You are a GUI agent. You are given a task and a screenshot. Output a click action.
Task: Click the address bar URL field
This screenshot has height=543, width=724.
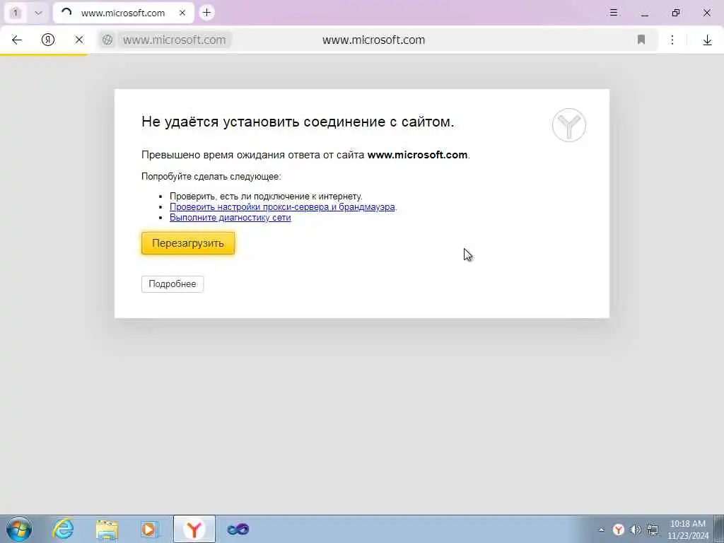click(x=174, y=40)
